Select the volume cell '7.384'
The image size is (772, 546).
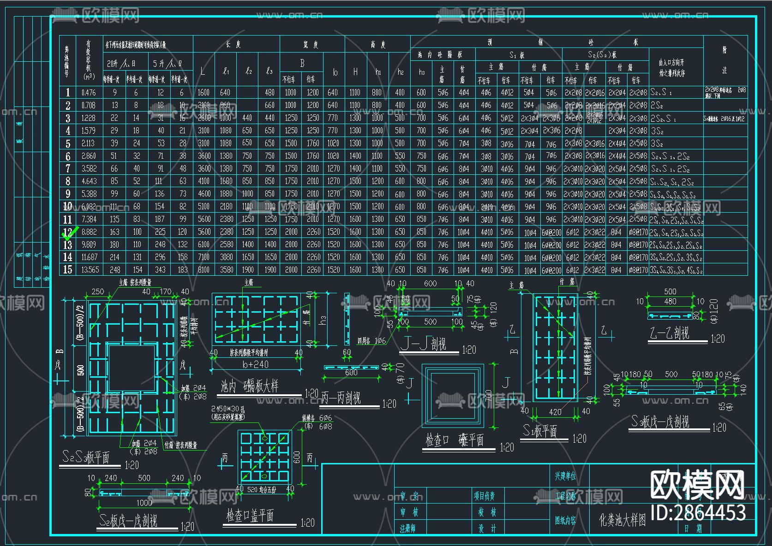point(89,220)
